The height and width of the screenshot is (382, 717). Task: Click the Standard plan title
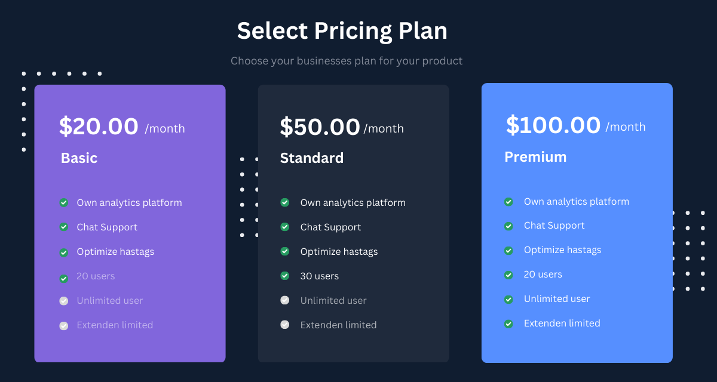pyautogui.click(x=312, y=158)
